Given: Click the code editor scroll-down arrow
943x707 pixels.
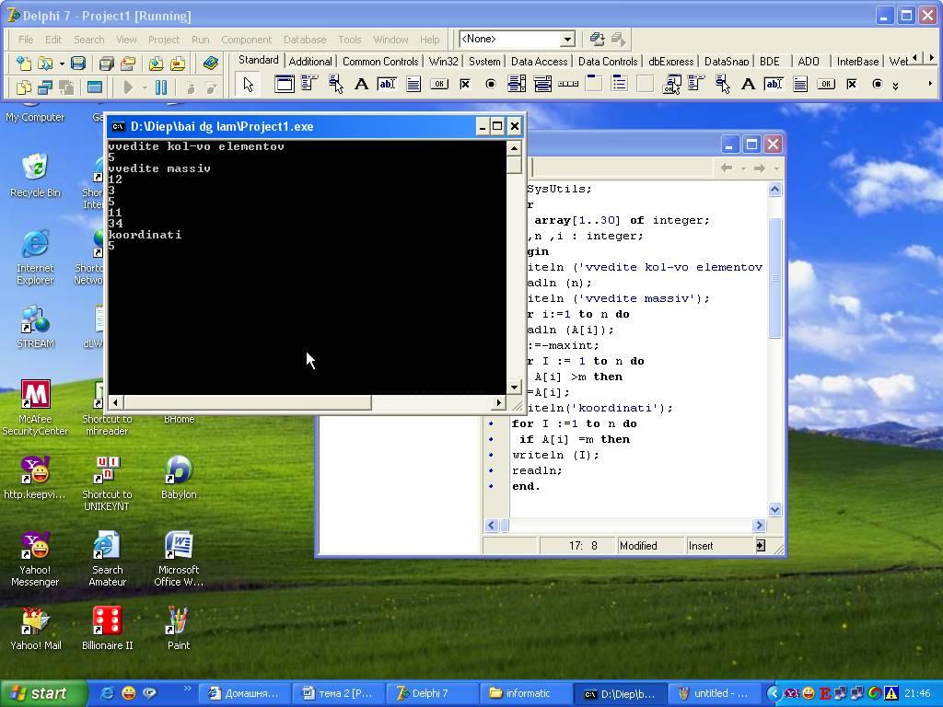Looking at the screenshot, I should pos(774,509).
